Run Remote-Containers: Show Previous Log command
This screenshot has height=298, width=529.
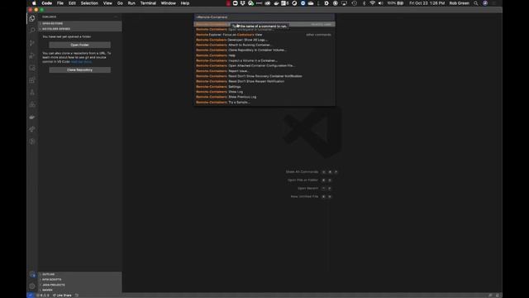pyautogui.click(x=264, y=97)
